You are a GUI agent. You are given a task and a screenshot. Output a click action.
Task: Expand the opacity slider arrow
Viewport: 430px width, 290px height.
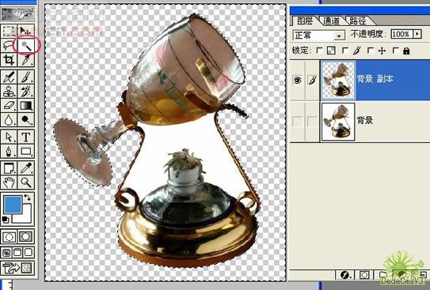(417, 34)
